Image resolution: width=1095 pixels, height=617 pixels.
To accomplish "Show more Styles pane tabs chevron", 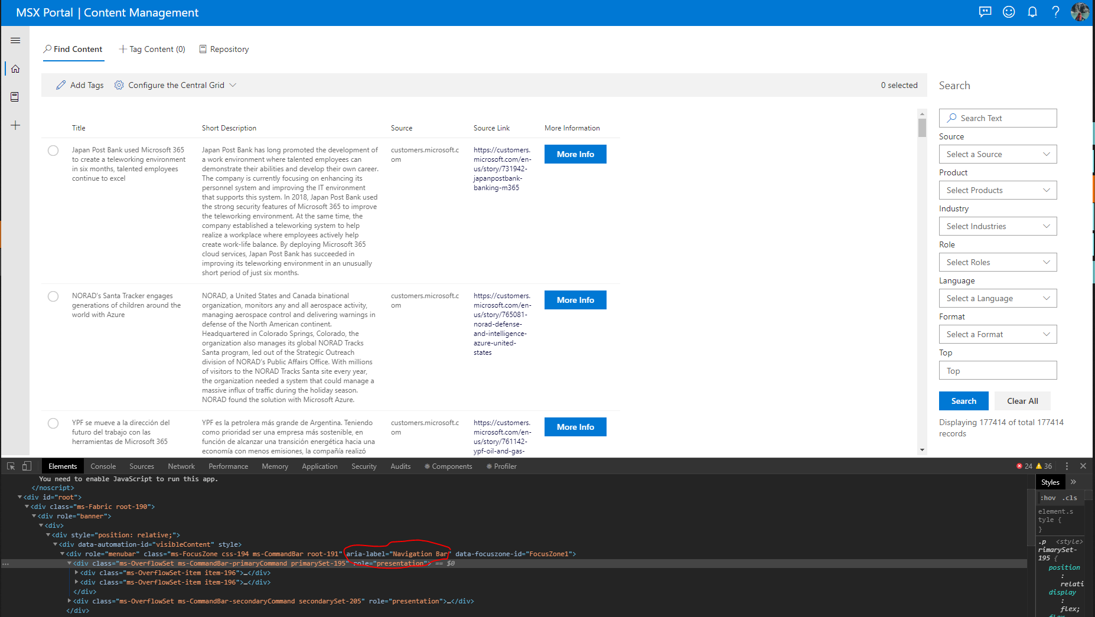I will (1074, 482).
